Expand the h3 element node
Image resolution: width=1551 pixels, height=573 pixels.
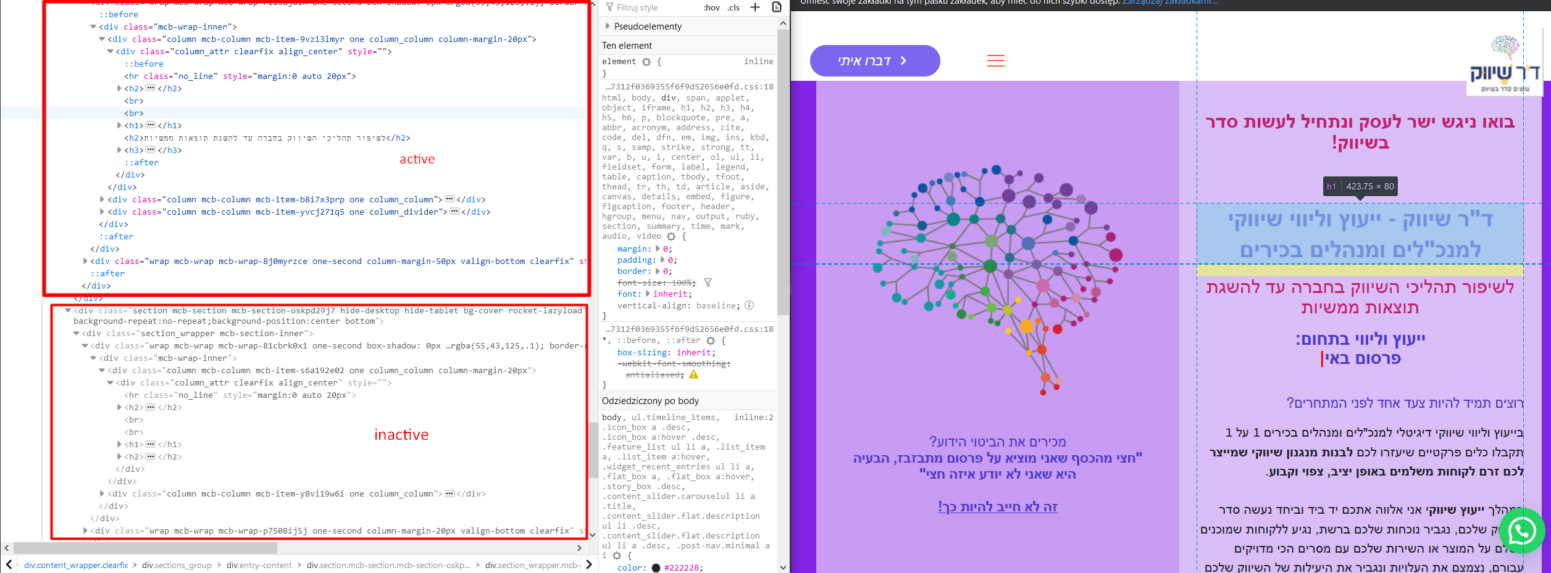[x=119, y=150]
